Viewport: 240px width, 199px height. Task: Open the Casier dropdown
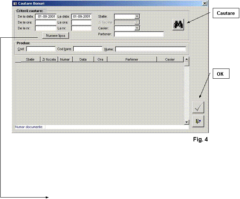coord(137,28)
